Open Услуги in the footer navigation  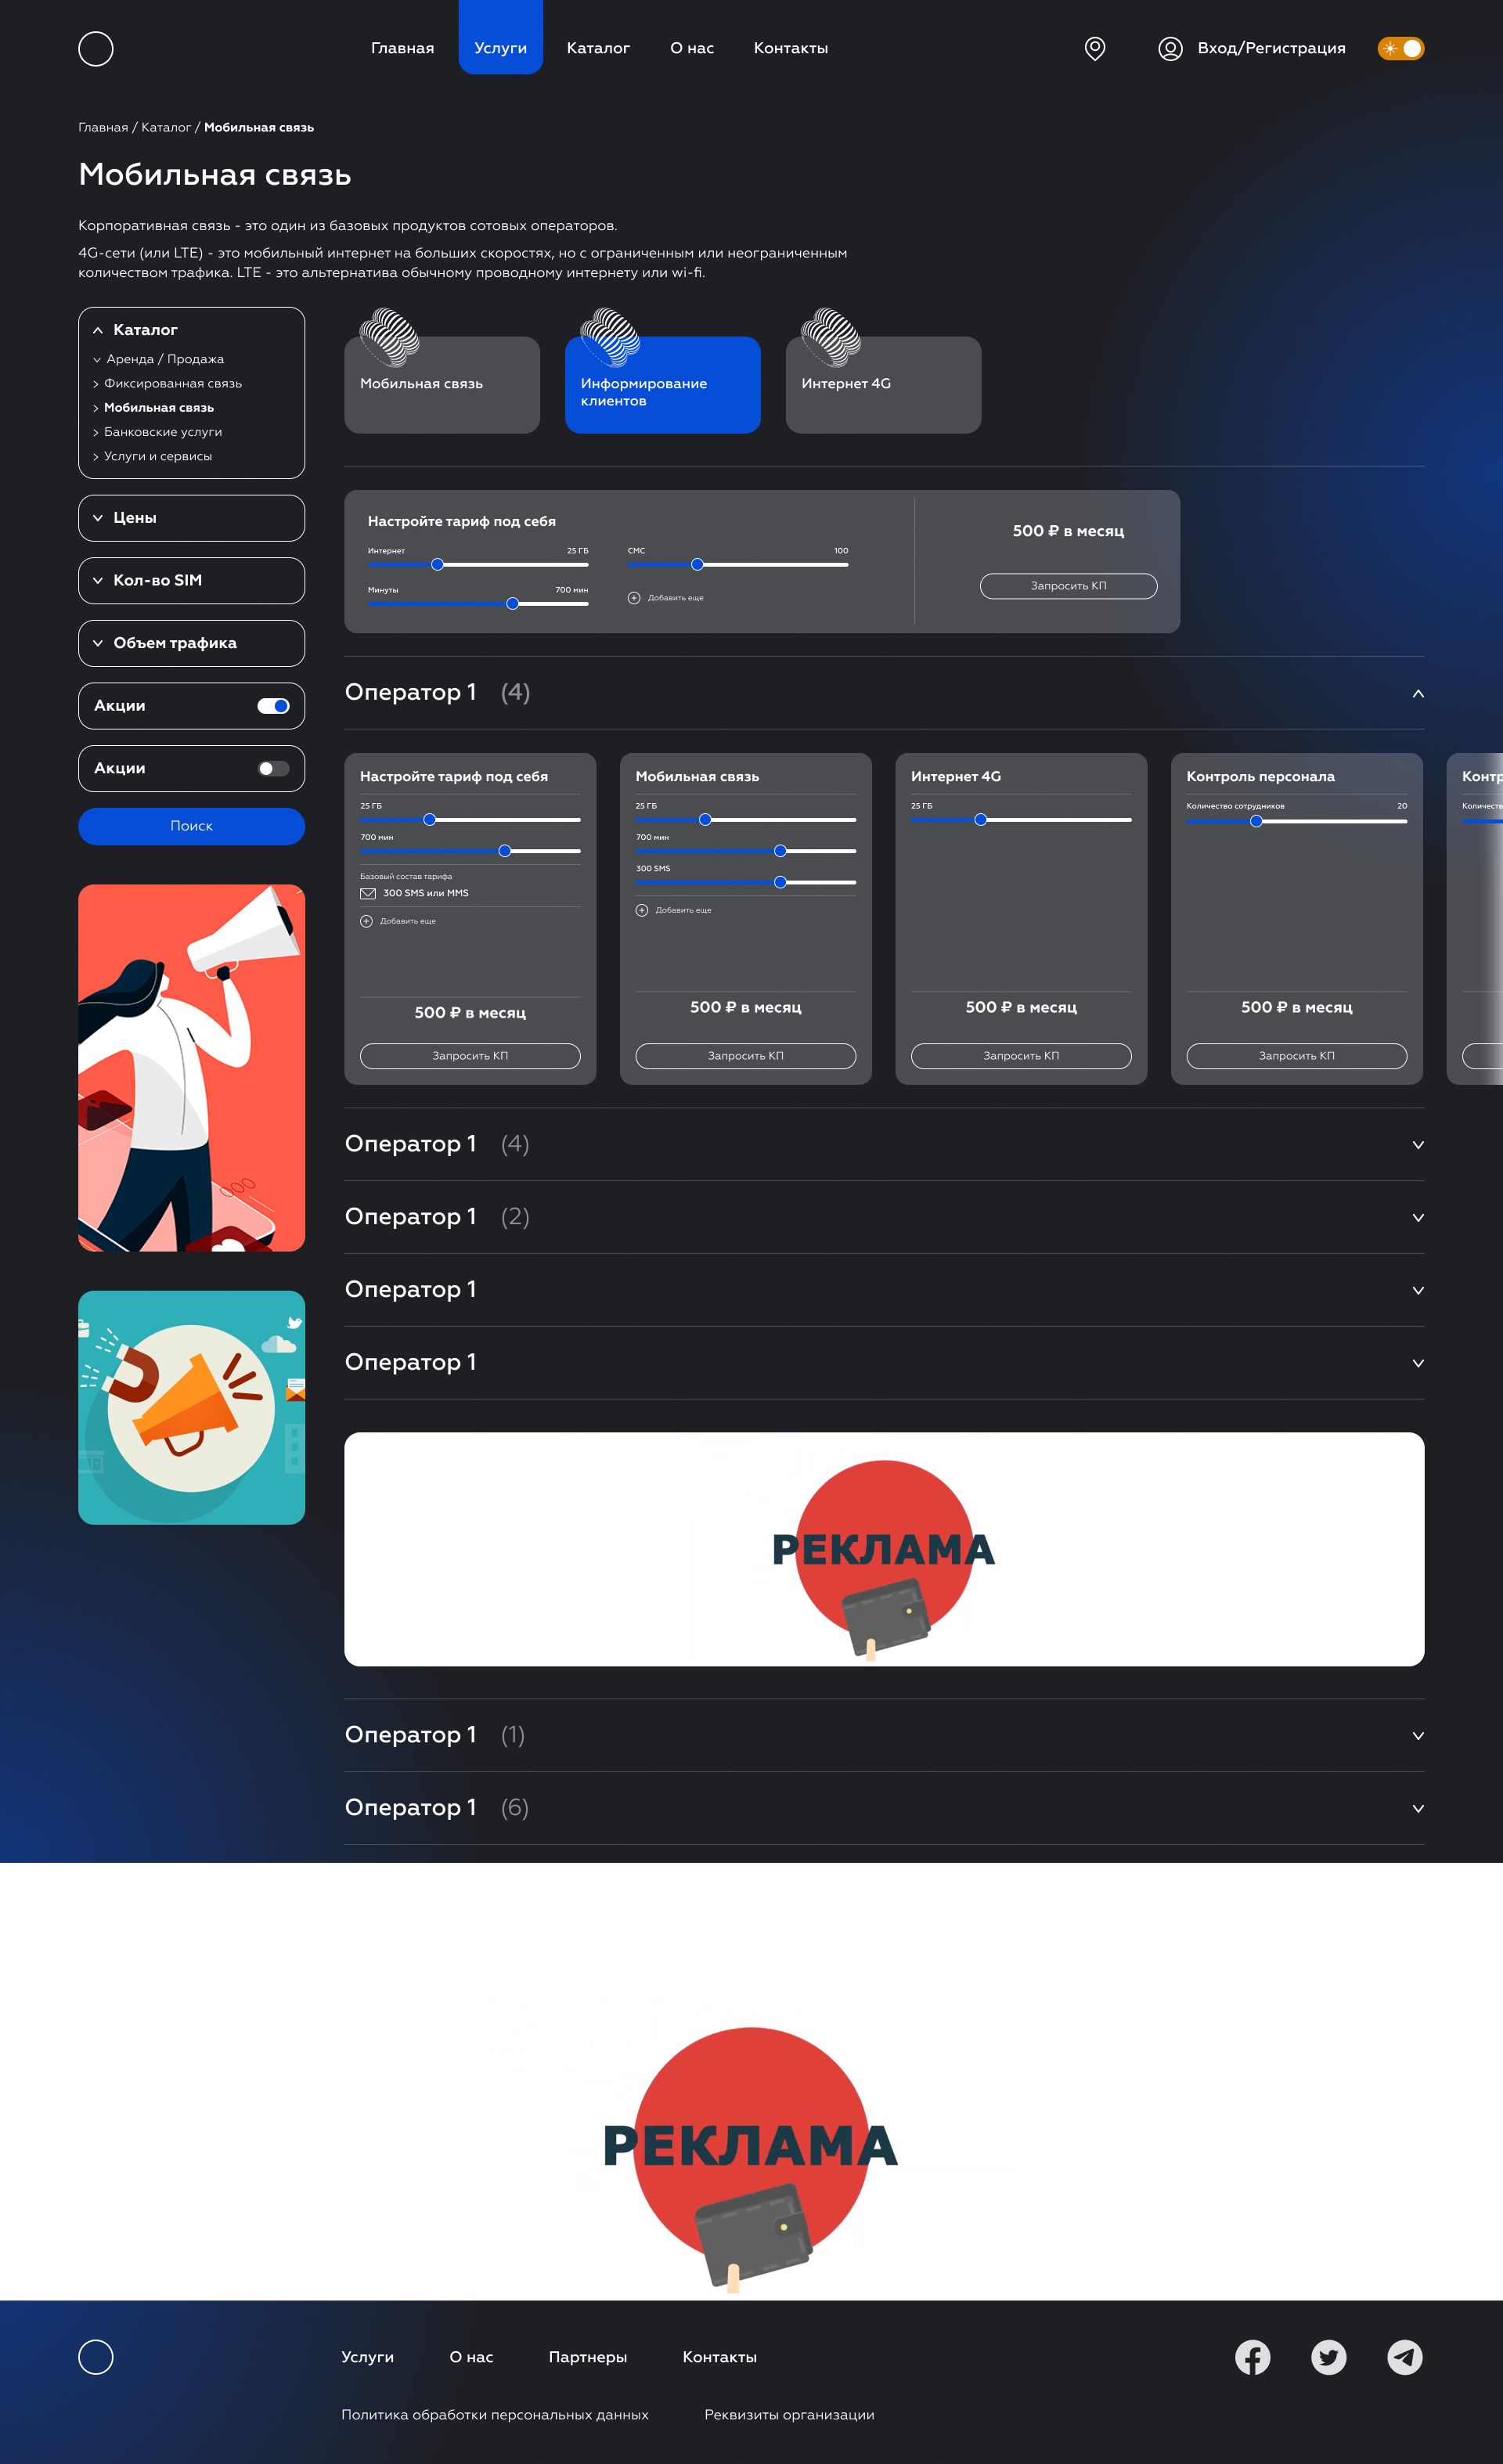(367, 2357)
